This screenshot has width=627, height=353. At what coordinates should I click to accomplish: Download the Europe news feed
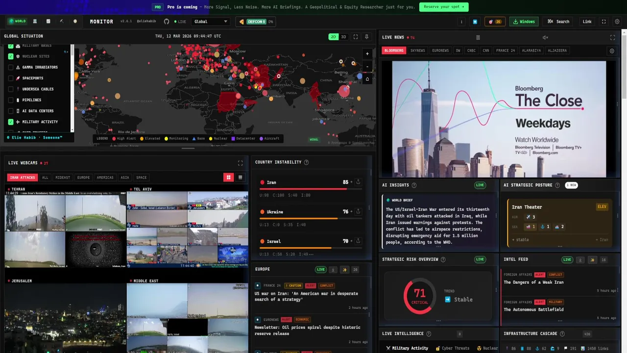pos(333,270)
